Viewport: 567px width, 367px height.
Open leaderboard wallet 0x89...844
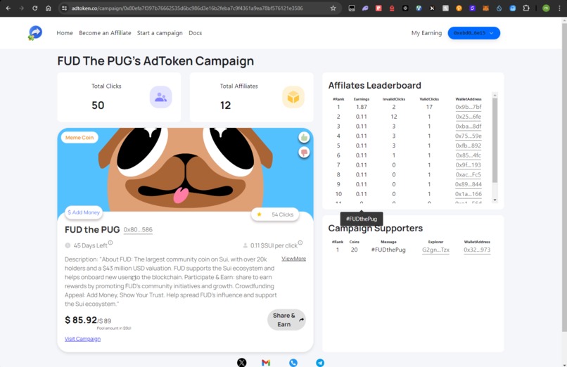(469, 184)
